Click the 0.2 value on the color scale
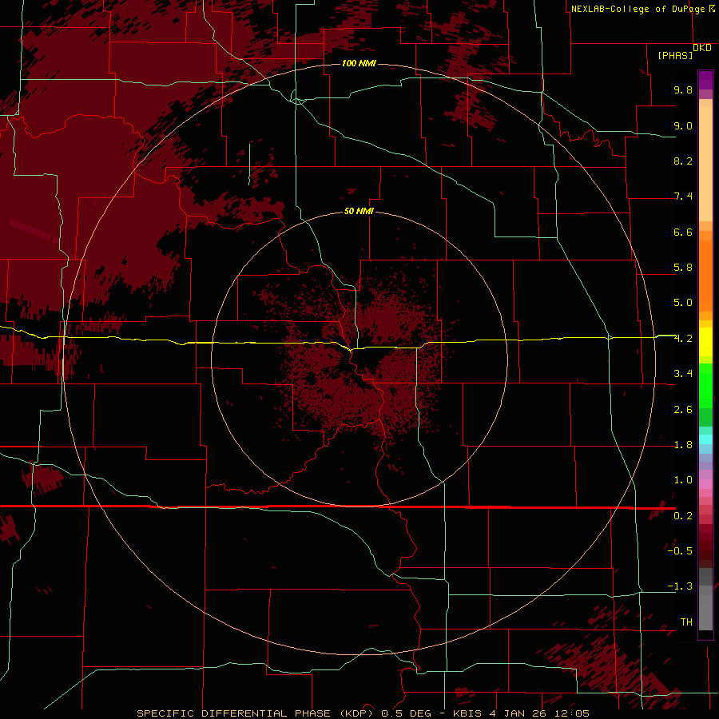 click(683, 516)
